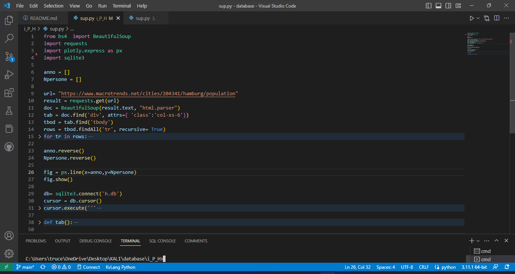This screenshot has width=515, height=274.
Task: Select the Ln 26, Col 32 indicator
Action: [357, 267]
